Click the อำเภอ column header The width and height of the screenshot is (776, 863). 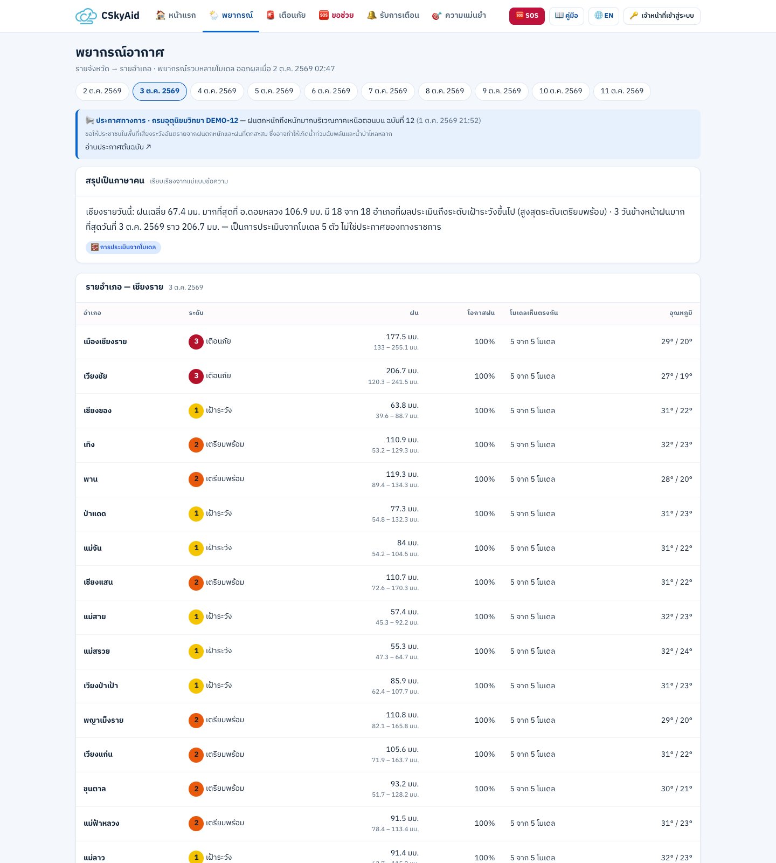point(92,313)
